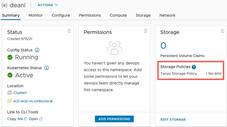Open the Compute tab
Image resolution: width=227 pixels, height=127 pixels.
tap(118, 15)
